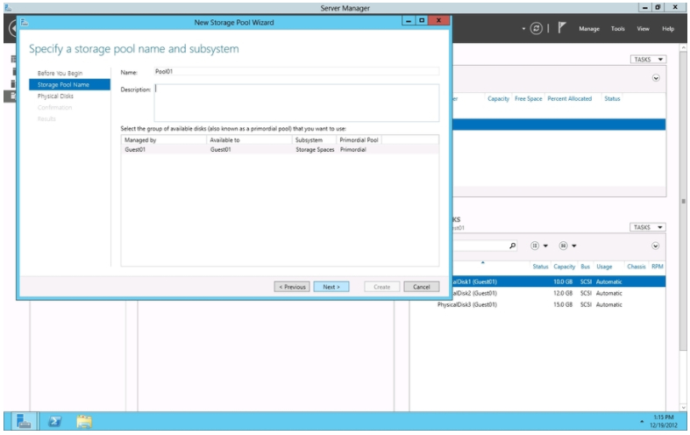Expand the storage pools panel chevron
Screen dimensions: 690x435
click(656, 78)
